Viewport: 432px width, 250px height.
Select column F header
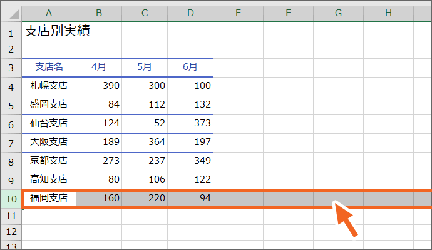click(x=288, y=13)
